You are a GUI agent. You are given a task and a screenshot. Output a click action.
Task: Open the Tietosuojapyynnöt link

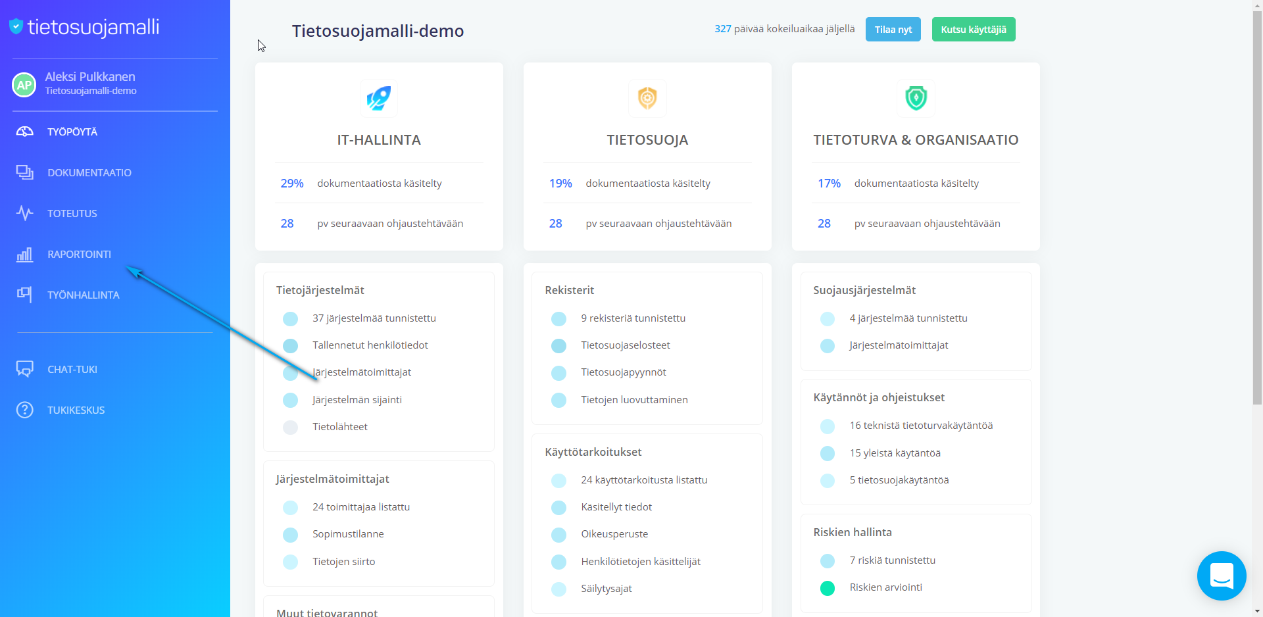624,372
